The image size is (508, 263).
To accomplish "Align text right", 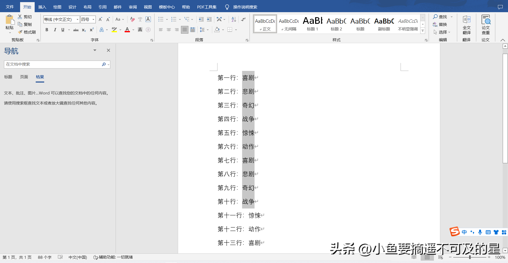I will click(177, 30).
